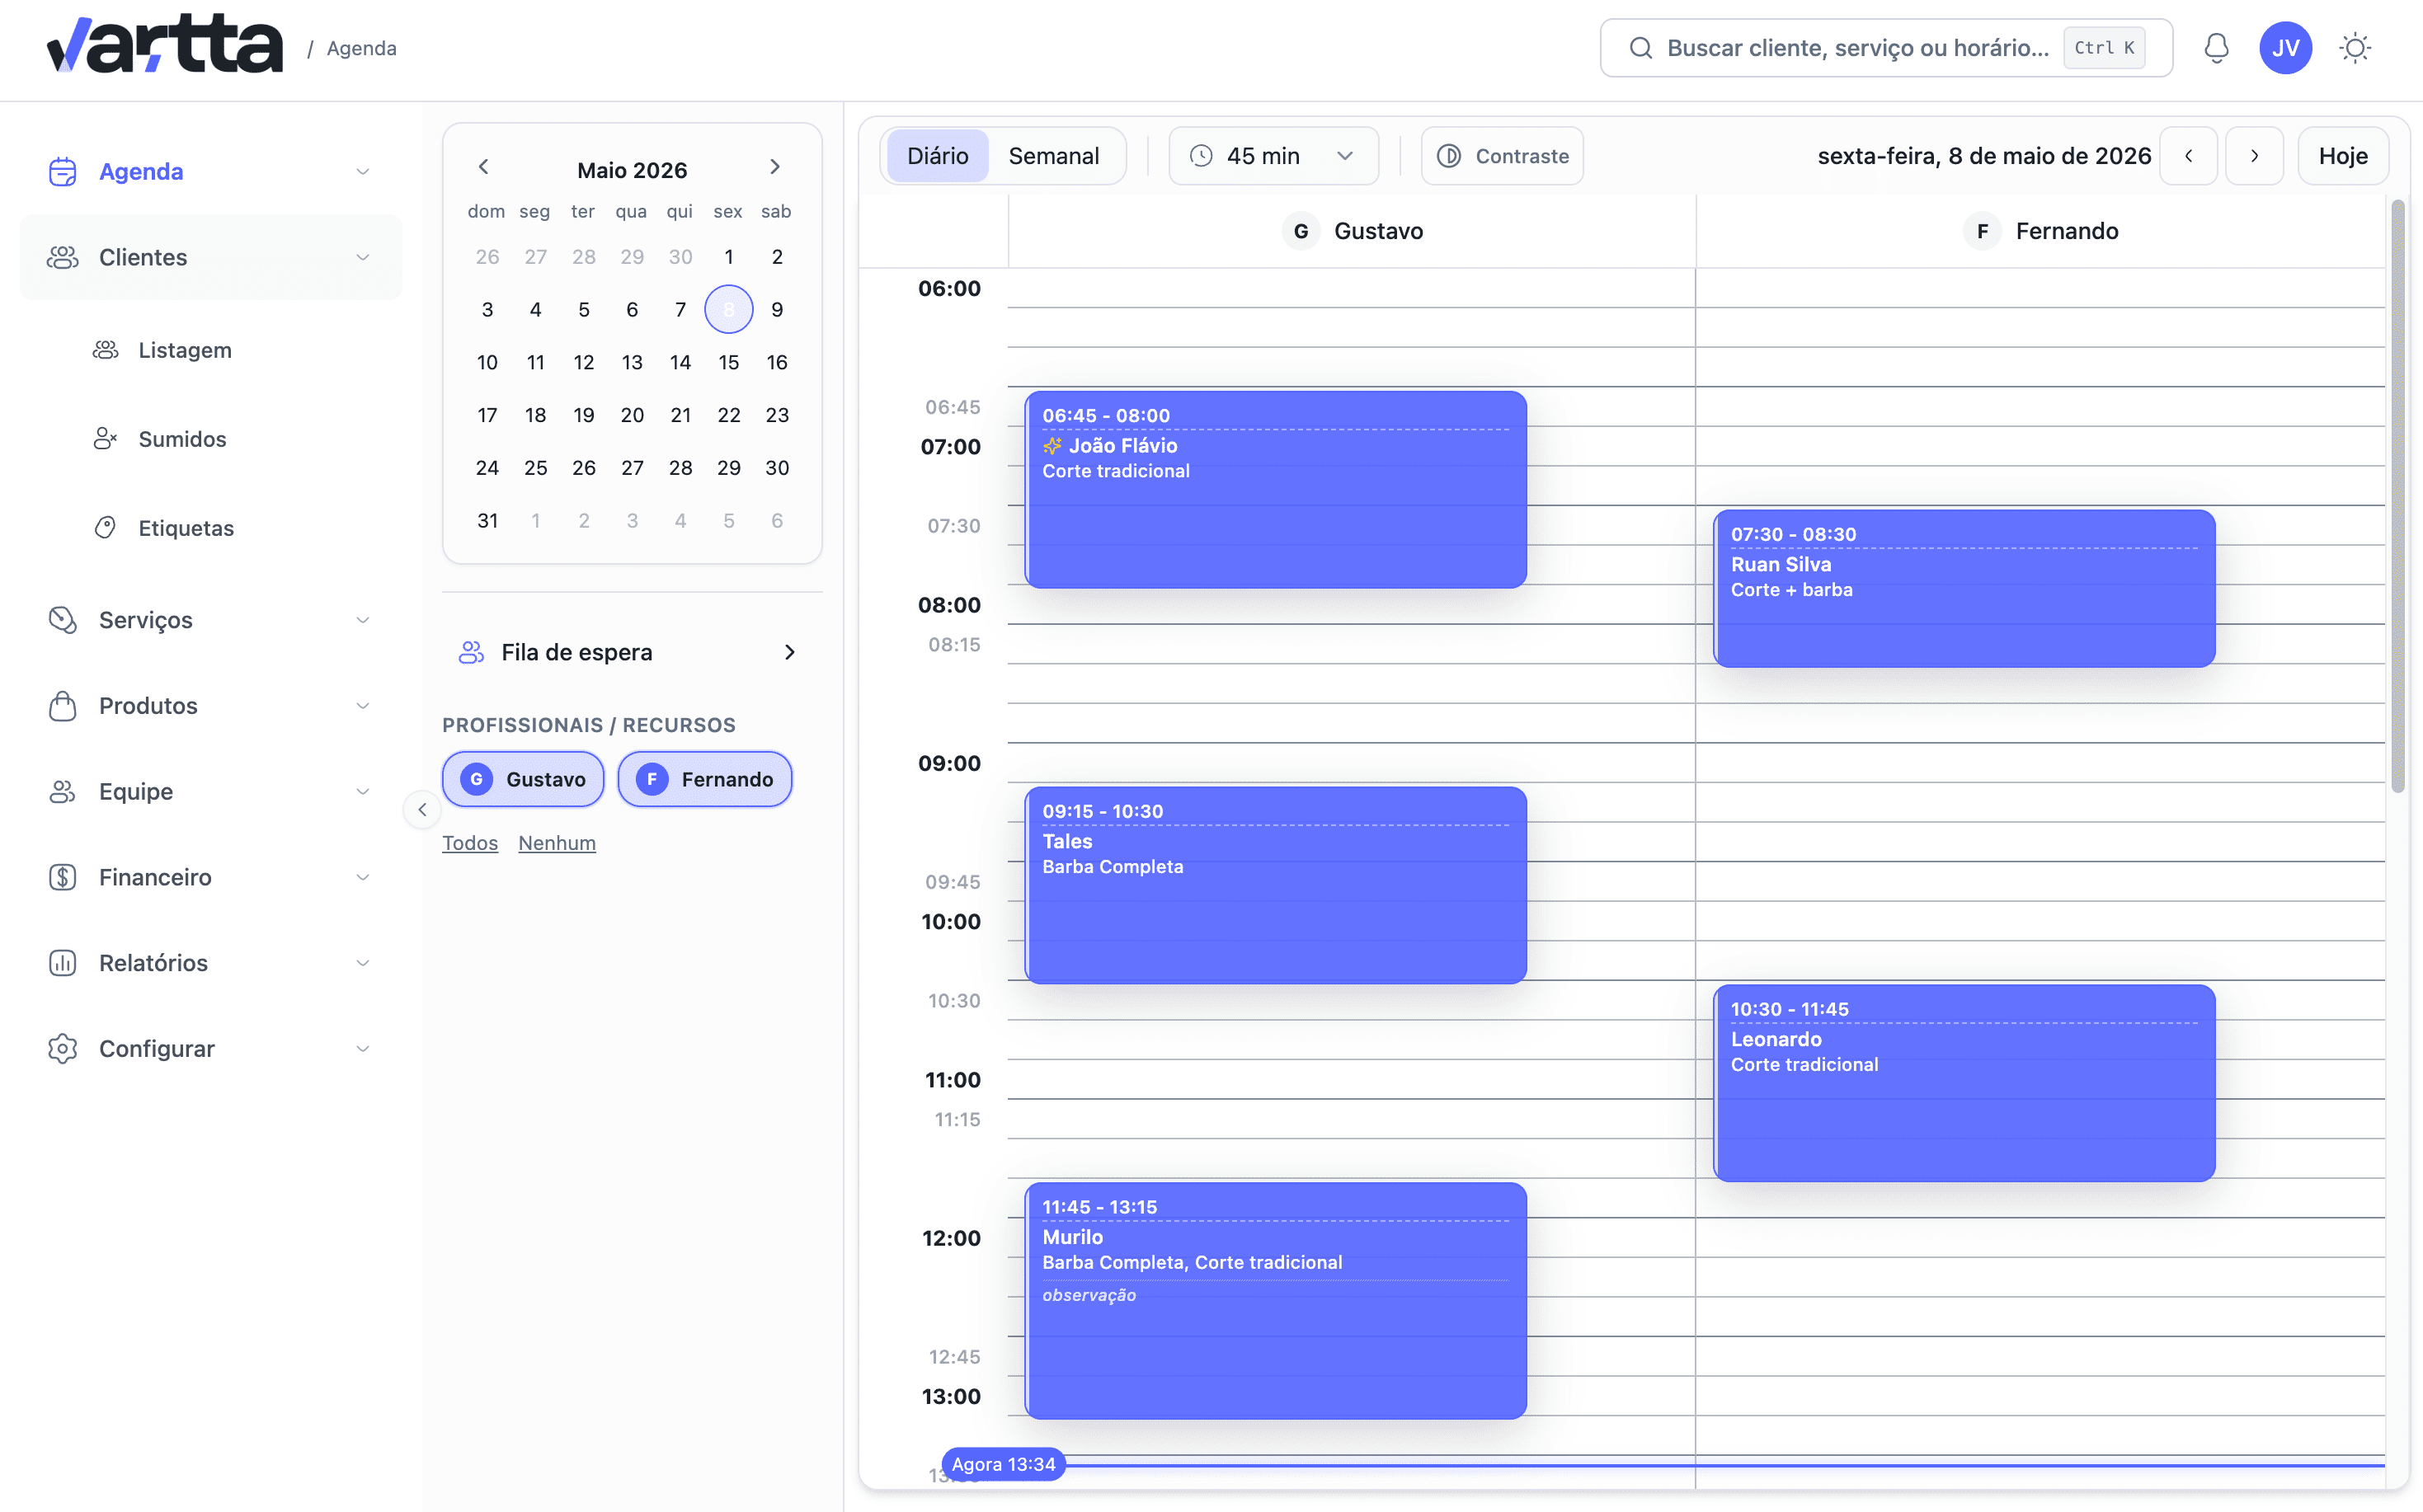Viewport: 2423px width, 1512px height.
Task: Click the sparkle icon beside João Flávio
Action: pos(1052,446)
